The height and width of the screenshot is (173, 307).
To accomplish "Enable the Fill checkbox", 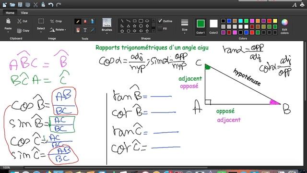I will pos(160,29).
